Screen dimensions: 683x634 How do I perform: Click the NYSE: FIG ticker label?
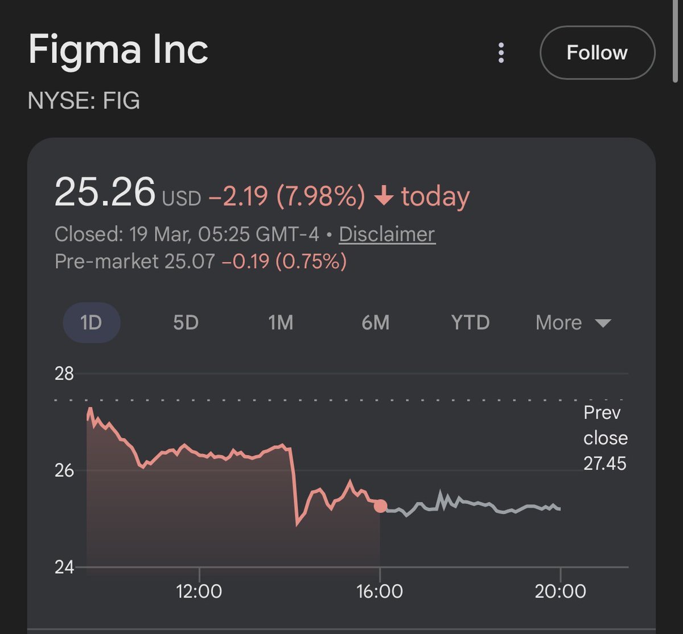click(84, 101)
